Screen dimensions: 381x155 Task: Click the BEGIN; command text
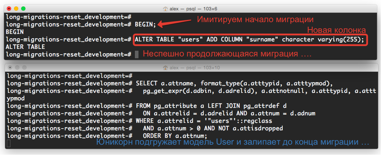click(x=145, y=24)
